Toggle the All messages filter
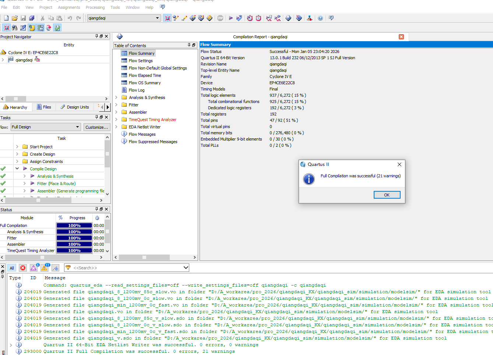This screenshot has width=493, height=355. (x=12, y=268)
